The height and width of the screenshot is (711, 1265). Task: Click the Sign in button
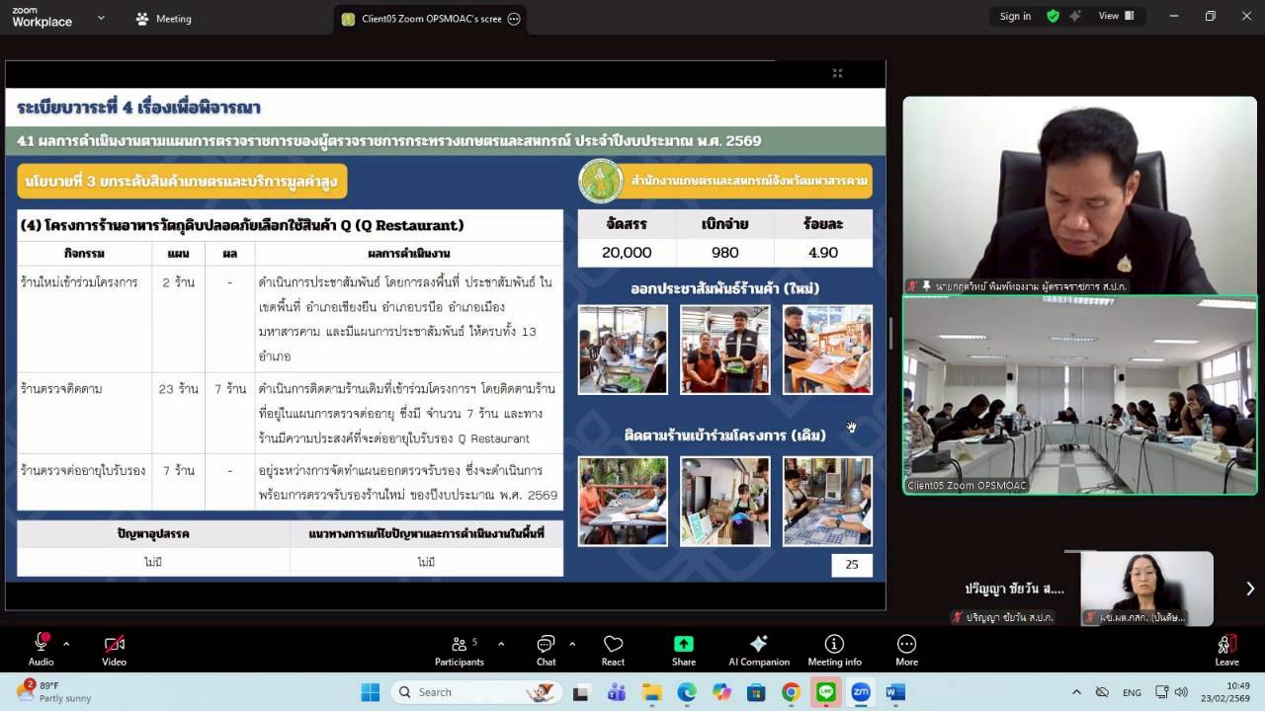click(x=1015, y=16)
